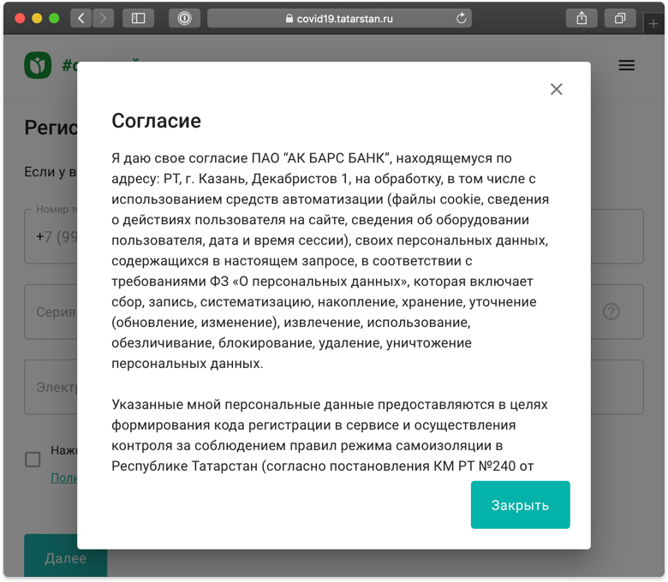
Task: Click the question mark help icon
Action: point(611,312)
